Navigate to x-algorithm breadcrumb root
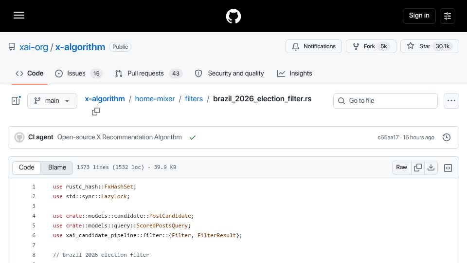 tap(105, 99)
